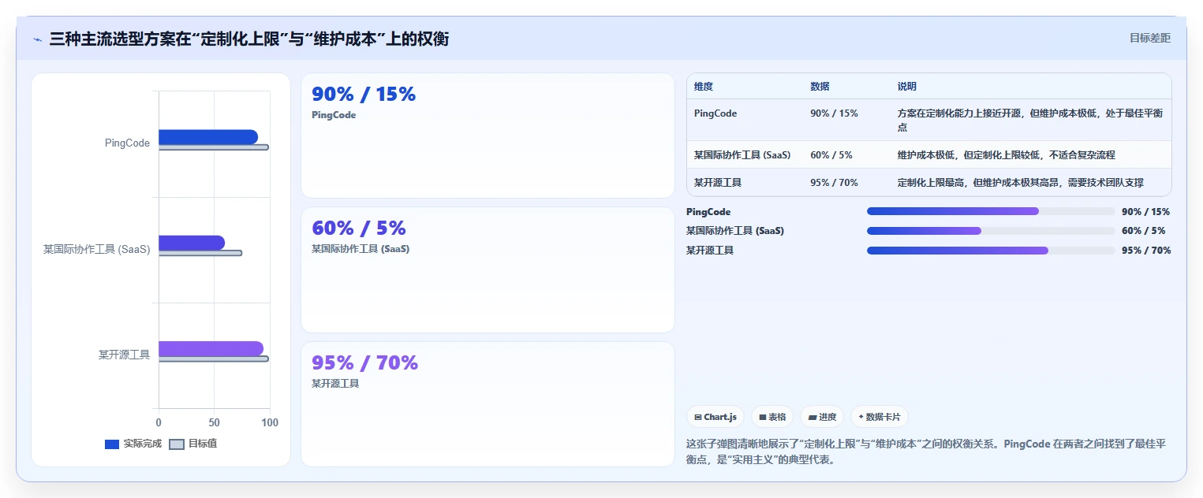
Task: Click the x-axis tick label 100
Action: [270, 422]
